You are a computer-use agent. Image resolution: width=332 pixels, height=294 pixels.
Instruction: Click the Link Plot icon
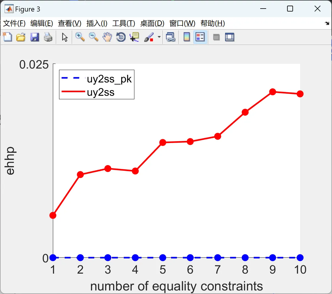171,37
